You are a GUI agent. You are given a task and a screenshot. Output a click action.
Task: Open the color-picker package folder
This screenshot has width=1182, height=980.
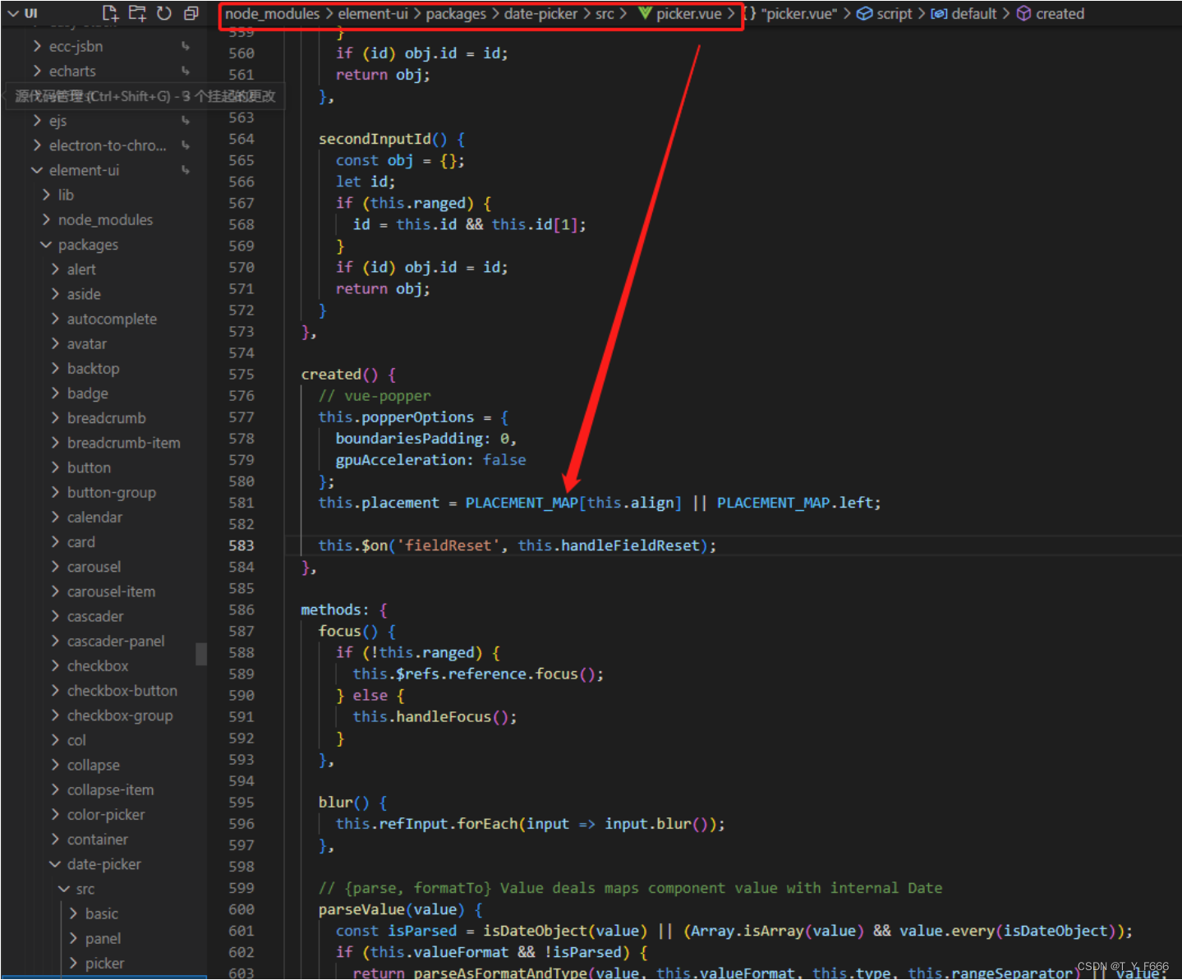[x=106, y=815]
